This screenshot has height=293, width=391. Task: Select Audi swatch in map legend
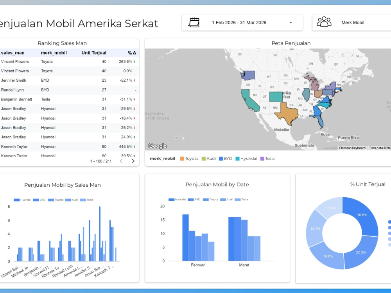[203, 159]
